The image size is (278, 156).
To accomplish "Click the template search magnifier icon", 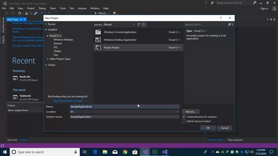I will 229,25.
